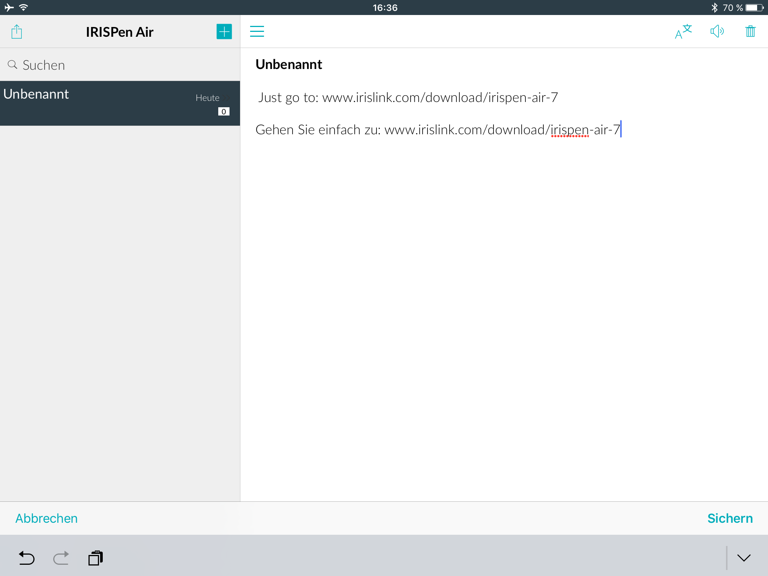Open the translate text icon

[683, 31]
